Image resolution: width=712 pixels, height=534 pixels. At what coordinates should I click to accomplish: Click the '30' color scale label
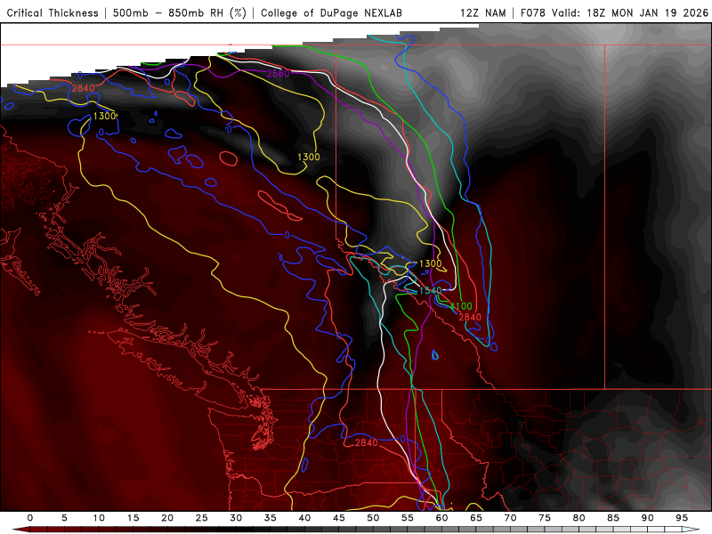coord(236,518)
